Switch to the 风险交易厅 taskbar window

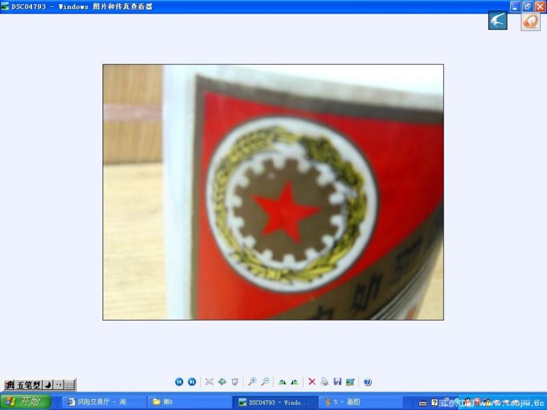(103, 402)
